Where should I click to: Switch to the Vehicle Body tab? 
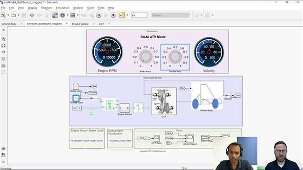tap(9, 24)
